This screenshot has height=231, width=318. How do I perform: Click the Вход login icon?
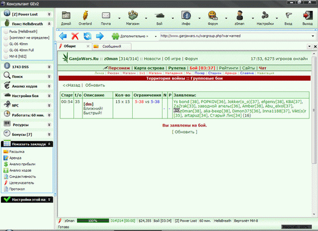(x=288, y=15)
